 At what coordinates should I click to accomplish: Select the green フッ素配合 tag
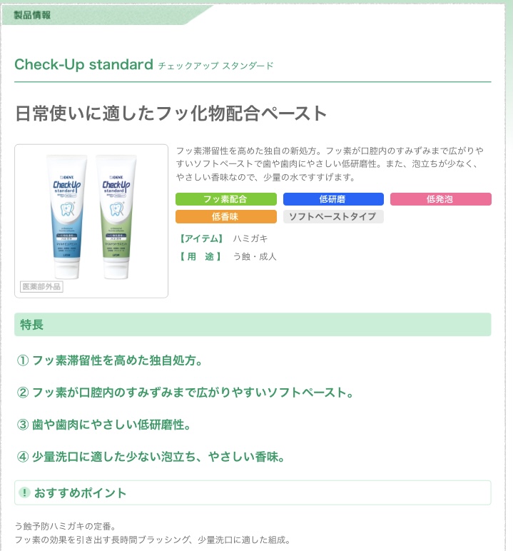pos(226,199)
